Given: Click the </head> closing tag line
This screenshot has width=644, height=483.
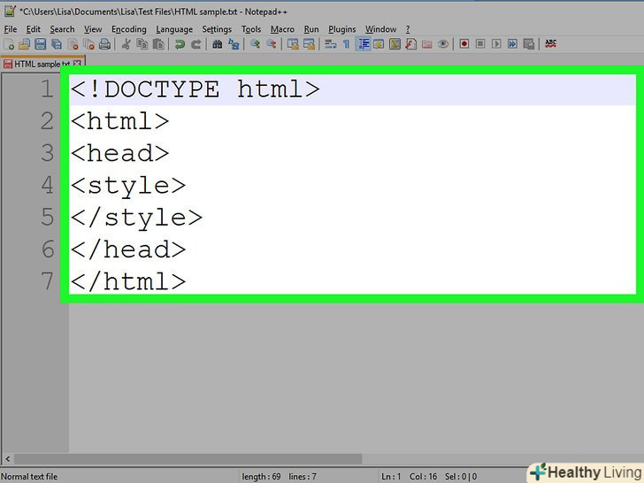Looking at the screenshot, I should pyautogui.click(x=128, y=249).
